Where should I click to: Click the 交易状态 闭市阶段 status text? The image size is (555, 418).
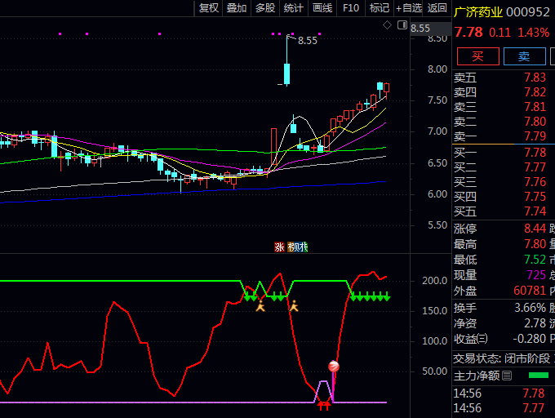click(502, 358)
